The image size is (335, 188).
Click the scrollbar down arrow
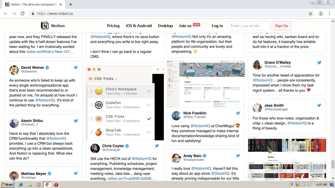(x=333, y=178)
